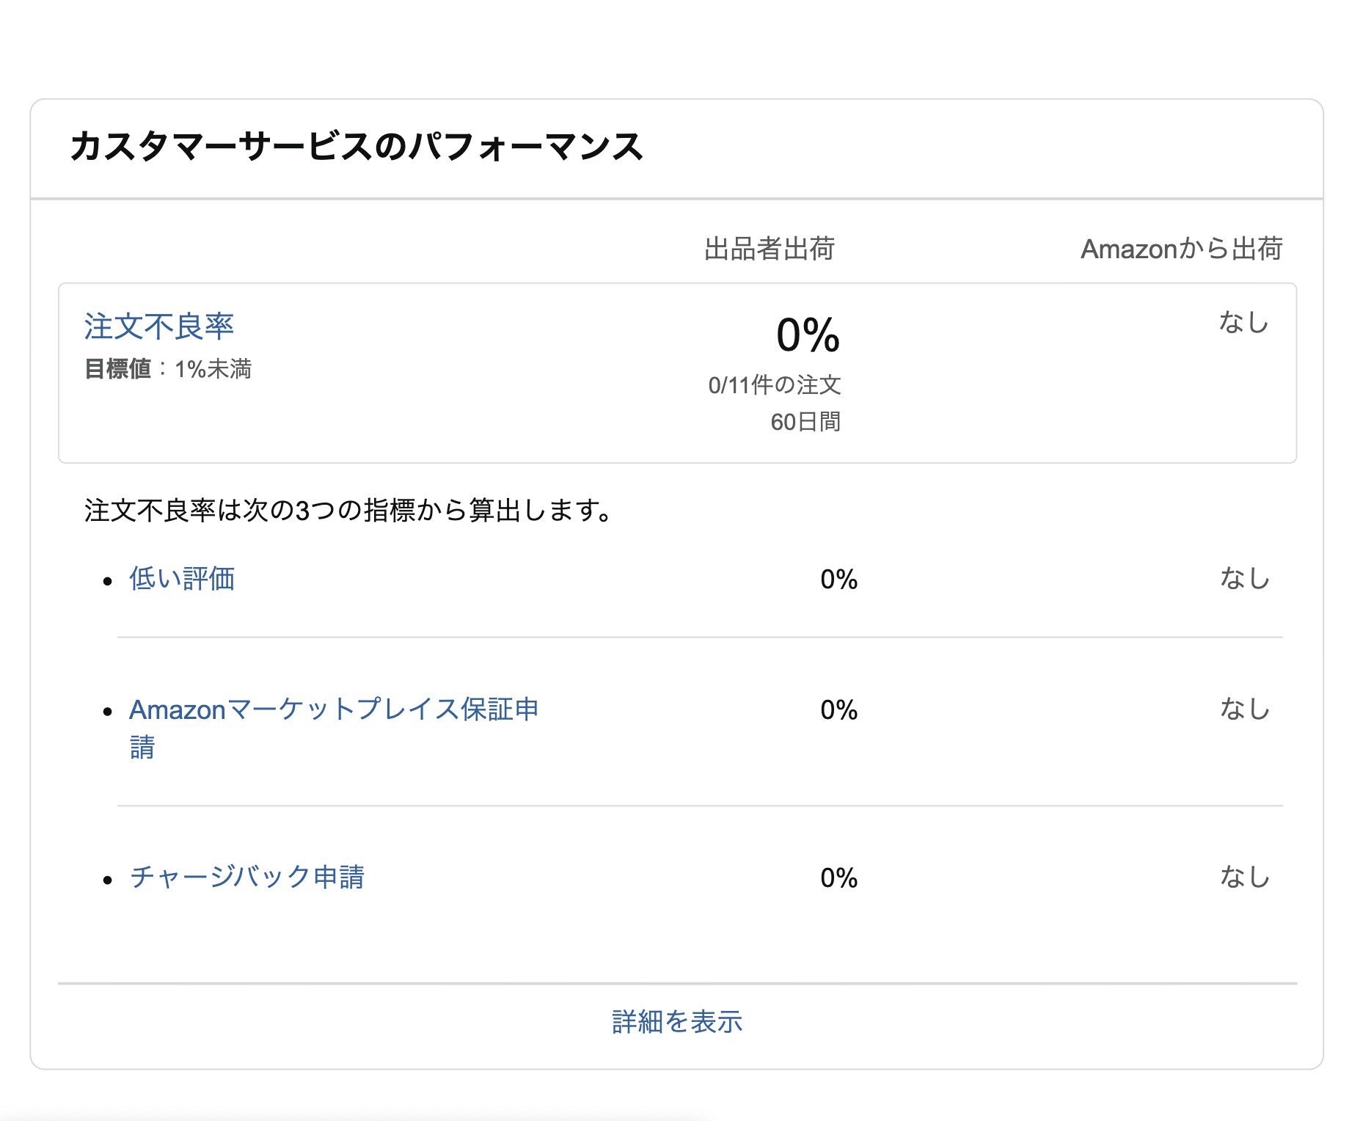Open the チャージバック申請 link

pyautogui.click(x=247, y=877)
